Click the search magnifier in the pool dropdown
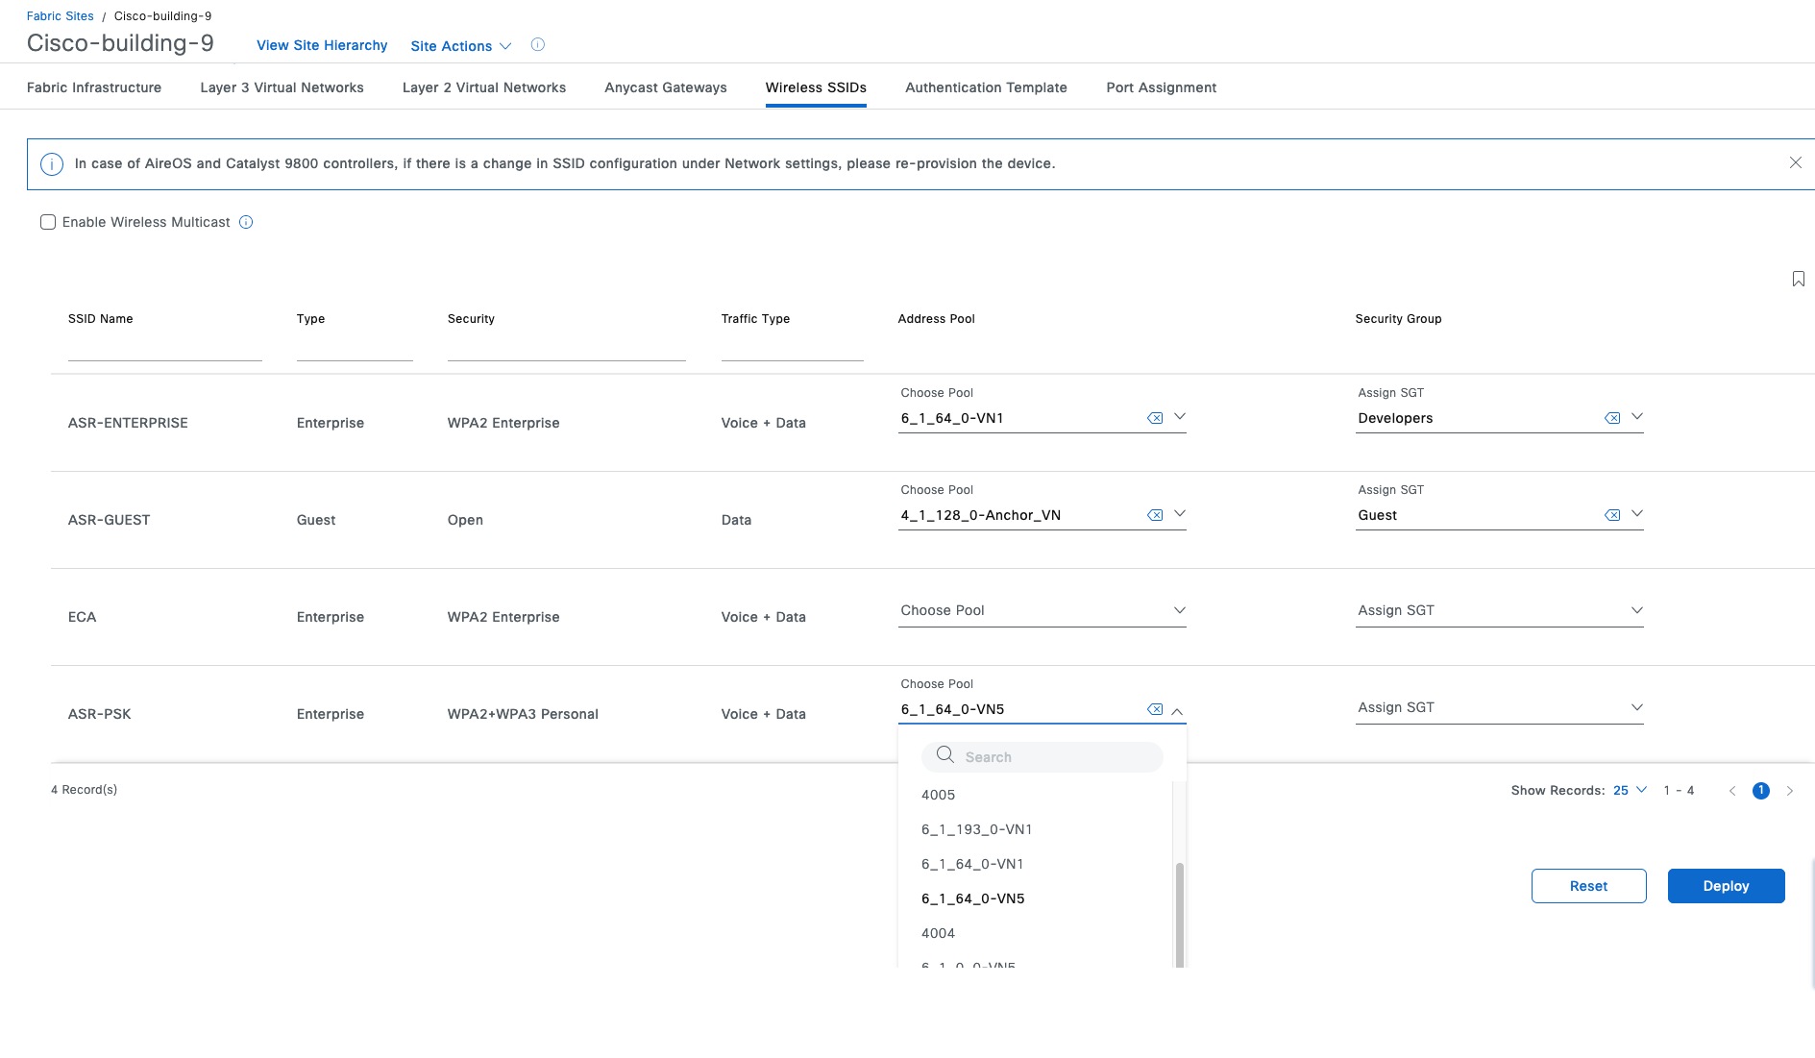This screenshot has width=1815, height=1058. 944,756
